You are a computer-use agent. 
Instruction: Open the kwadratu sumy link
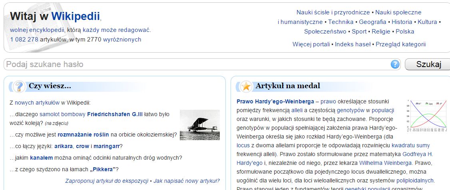[411, 145]
